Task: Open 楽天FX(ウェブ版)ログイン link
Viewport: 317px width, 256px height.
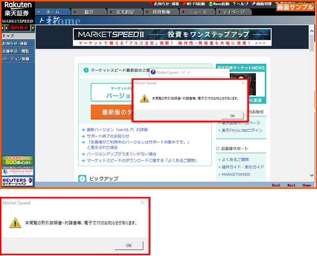Action: coord(242,130)
